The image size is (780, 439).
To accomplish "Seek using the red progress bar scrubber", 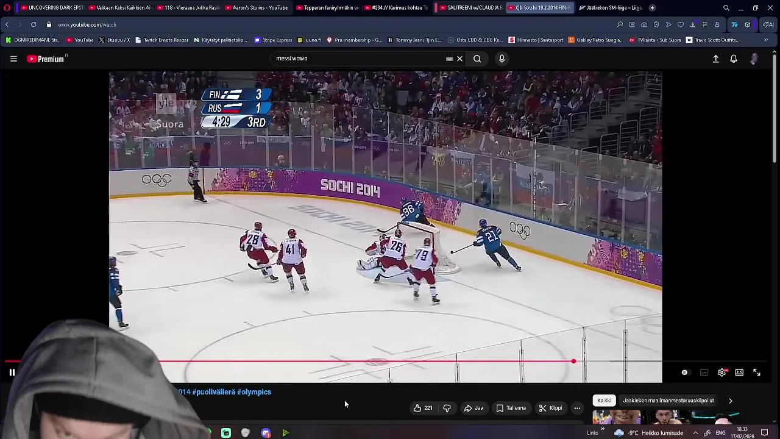I will [573, 362].
